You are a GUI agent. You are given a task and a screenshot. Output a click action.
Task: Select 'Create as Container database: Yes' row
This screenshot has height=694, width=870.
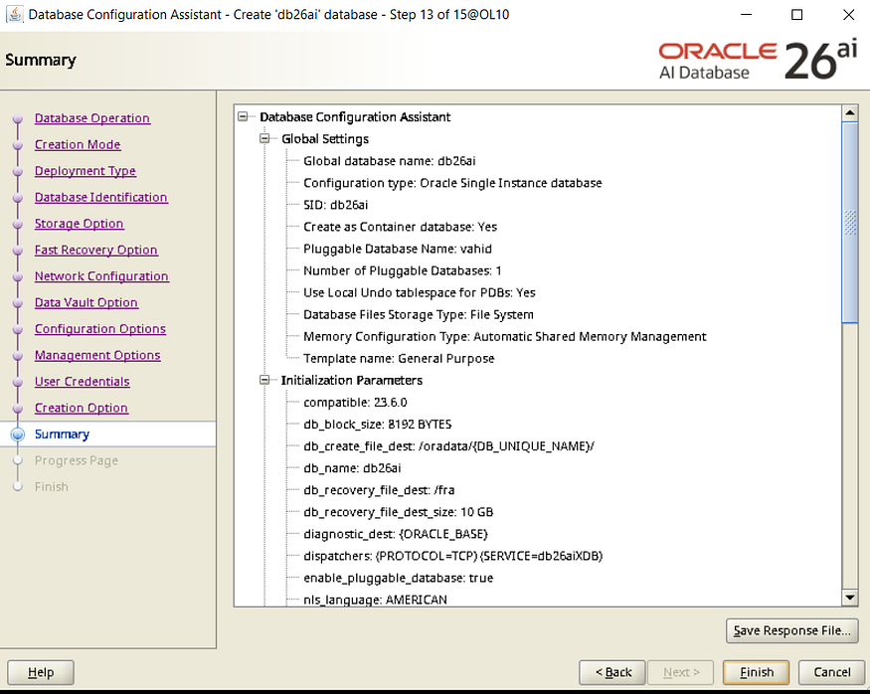(400, 227)
